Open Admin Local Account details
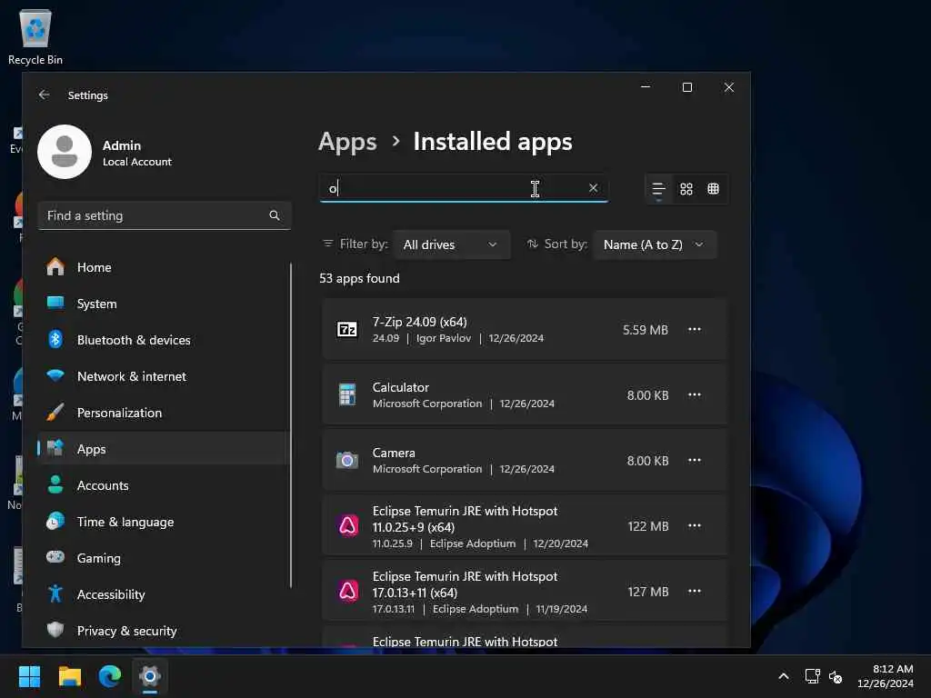Image resolution: width=931 pixels, height=698 pixels. (136, 153)
